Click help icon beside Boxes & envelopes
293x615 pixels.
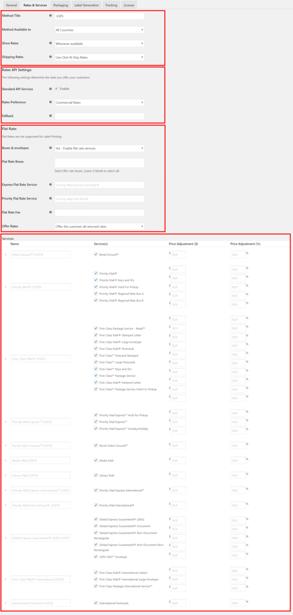[x=51, y=148]
